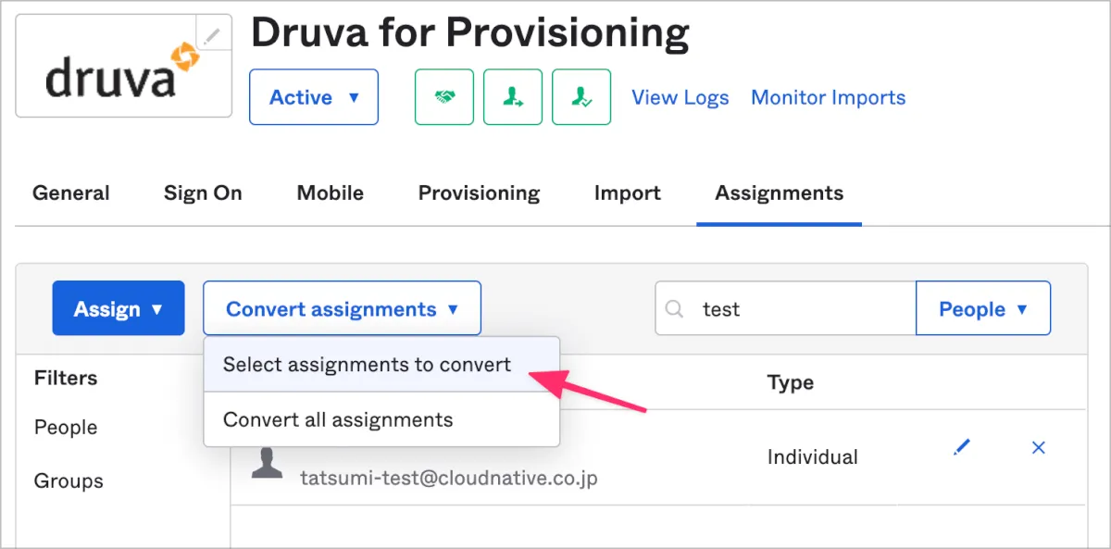Click the search magnifier icon
The width and height of the screenshot is (1111, 549).
click(677, 309)
